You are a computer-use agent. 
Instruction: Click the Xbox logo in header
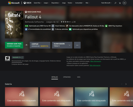(27, 3)
